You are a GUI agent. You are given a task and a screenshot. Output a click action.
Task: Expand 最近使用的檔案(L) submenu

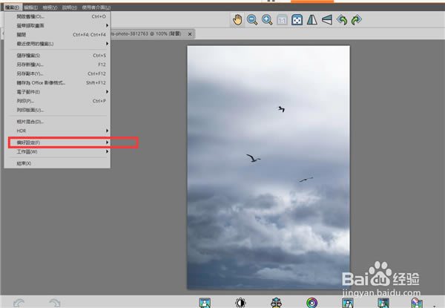(57, 44)
